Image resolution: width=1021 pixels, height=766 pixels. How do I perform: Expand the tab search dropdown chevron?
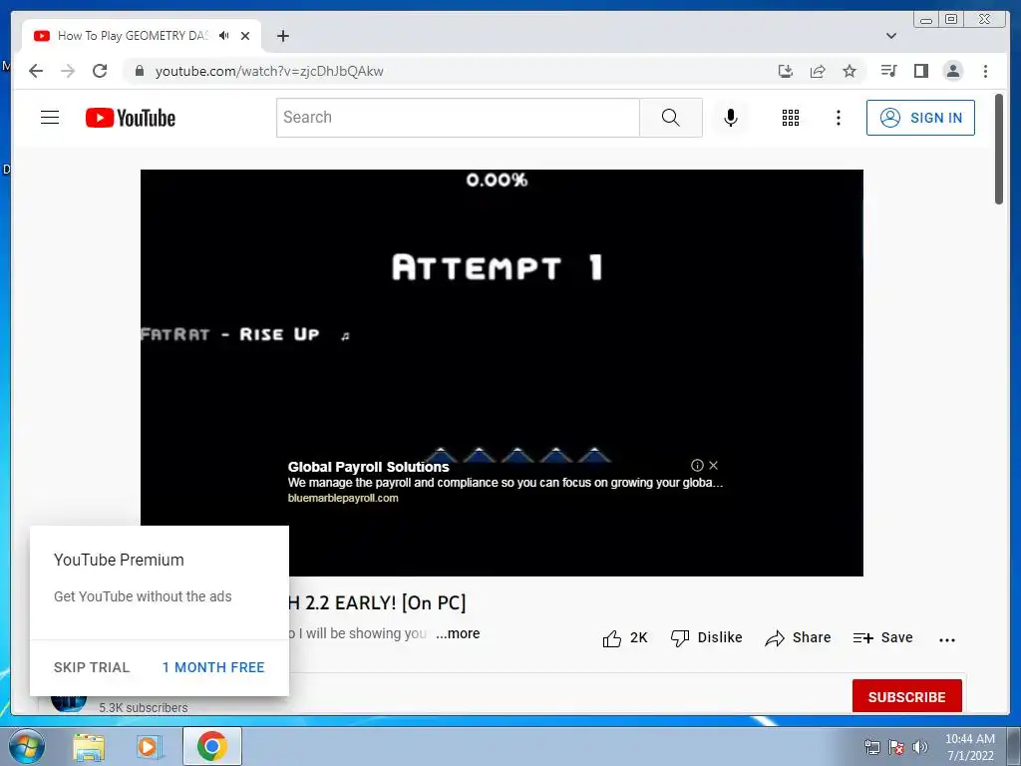point(891,36)
